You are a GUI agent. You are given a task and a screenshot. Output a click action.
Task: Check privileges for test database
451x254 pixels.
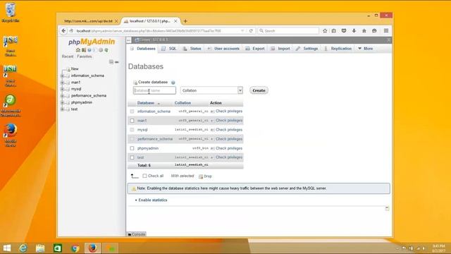(x=229, y=157)
